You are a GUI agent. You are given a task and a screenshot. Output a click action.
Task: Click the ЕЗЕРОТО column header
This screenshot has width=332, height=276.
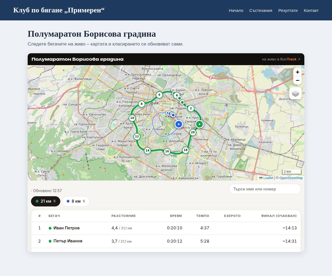pos(232,216)
